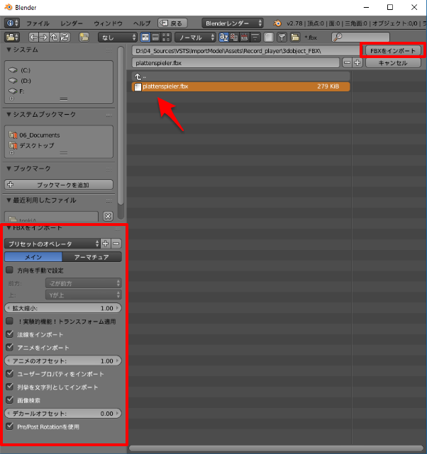Collapse the システムブックマーク panel
The image size is (427, 454).
pyautogui.click(x=9, y=114)
